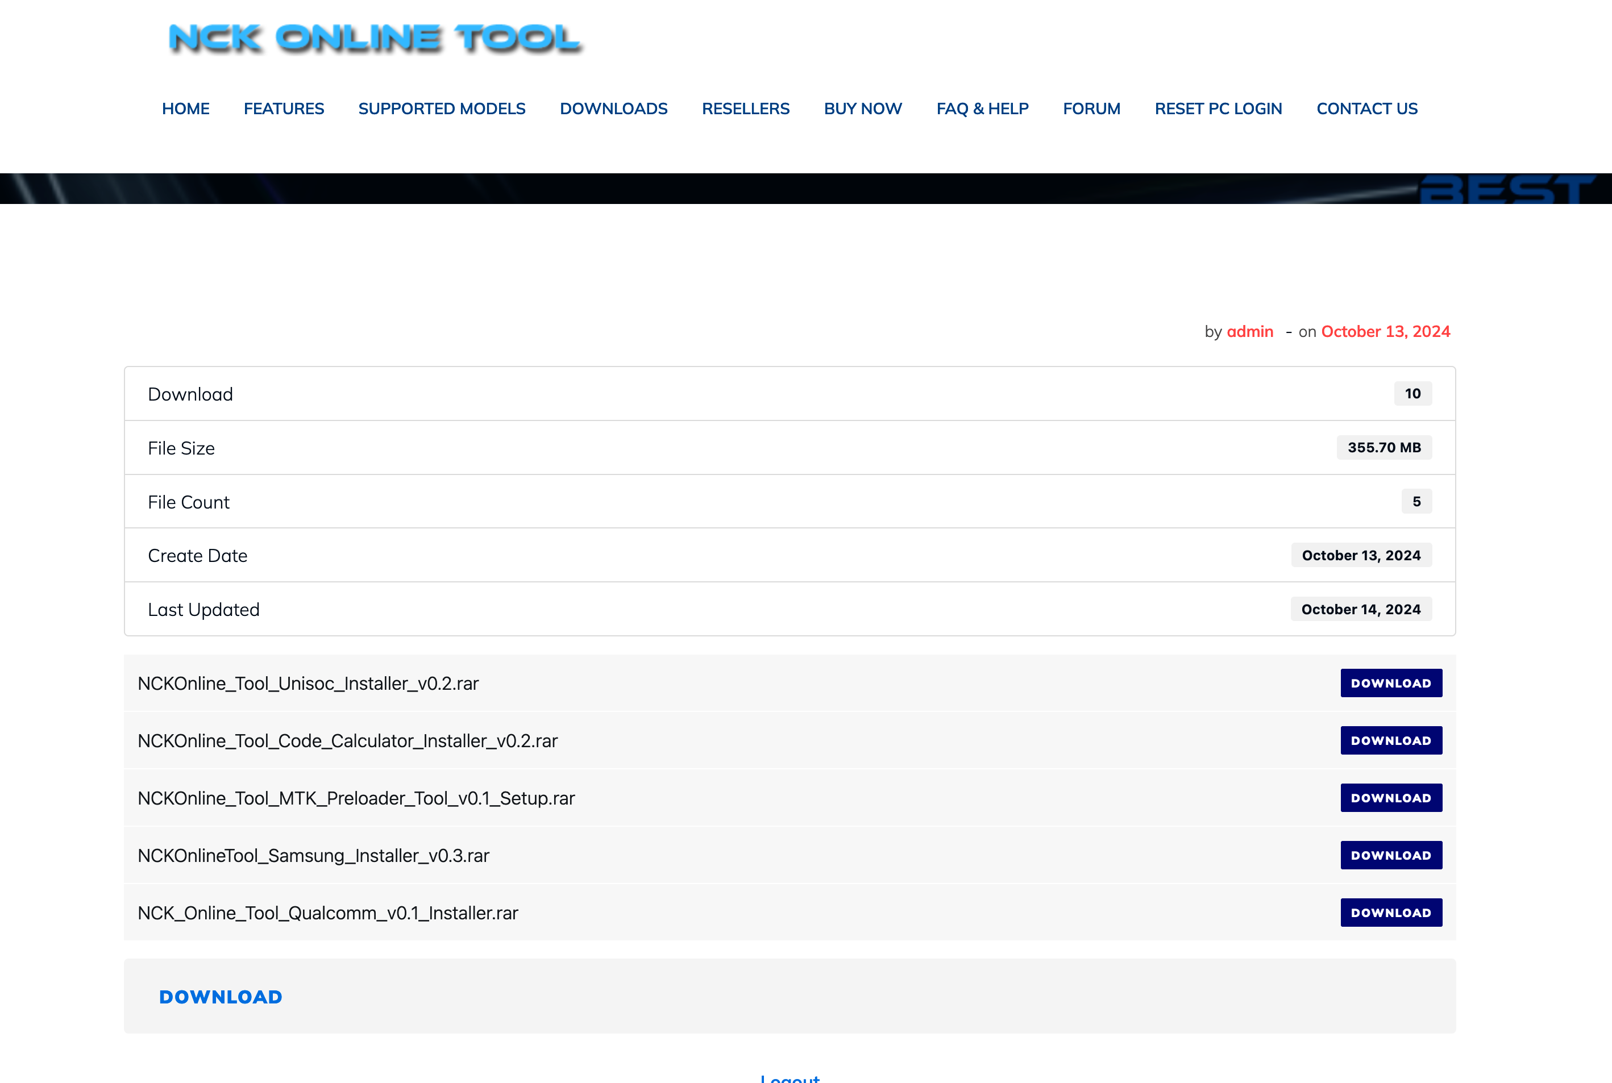The height and width of the screenshot is (1083, 1612).
Task: Open SUPPORTED MODELS page
Action: coord(442,109)
